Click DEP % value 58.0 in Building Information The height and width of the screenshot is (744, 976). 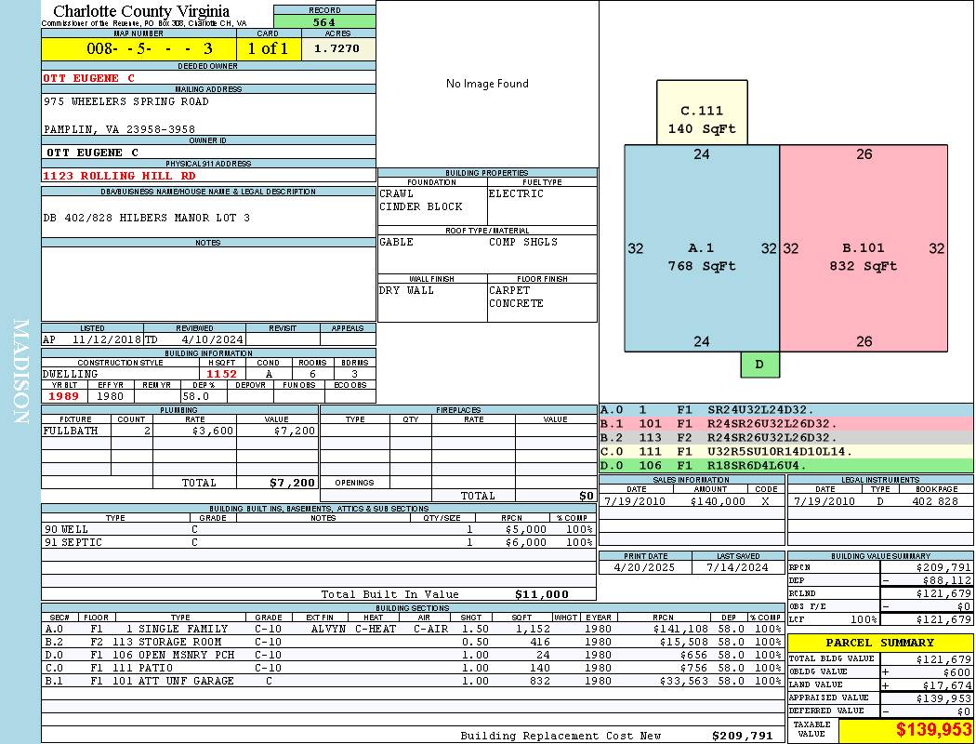[x=196, y=396]
